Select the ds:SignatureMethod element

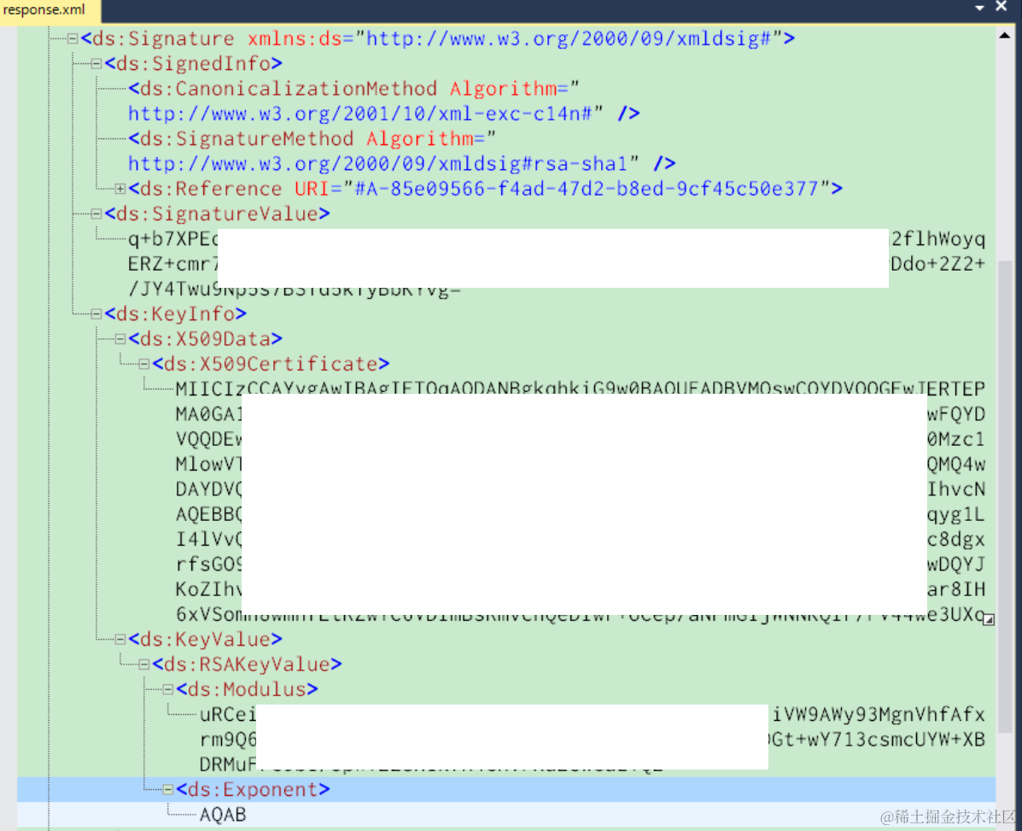[241, 139]
